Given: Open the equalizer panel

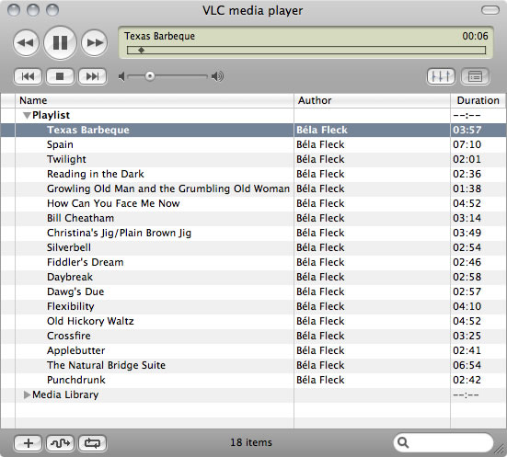Looking at the screenshot, I should point(441,76).
